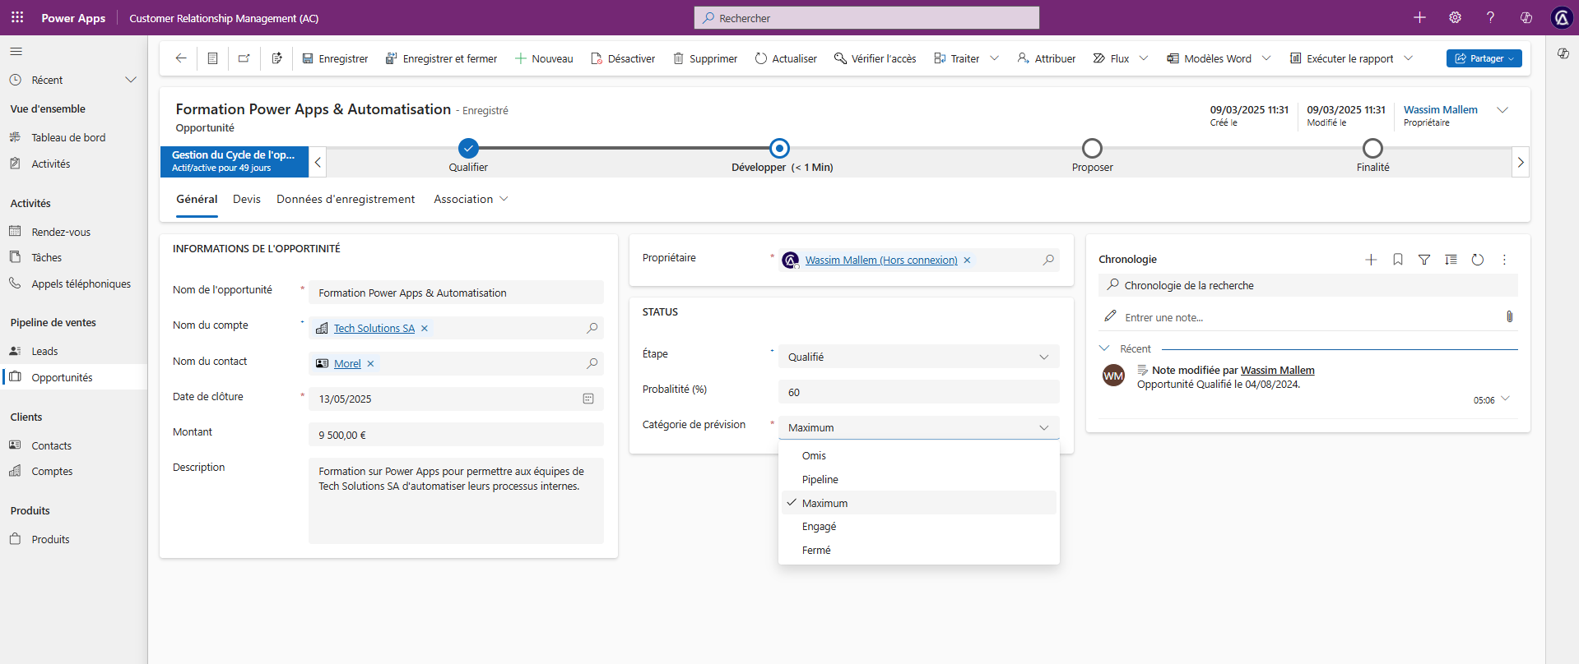Open the app launcher waffle icon

click(17, 17)
